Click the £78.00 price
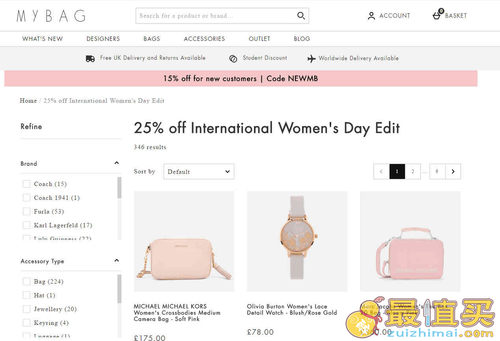This screenshot has height=341, width=500. pyautogui.click(x=260, y=332)
